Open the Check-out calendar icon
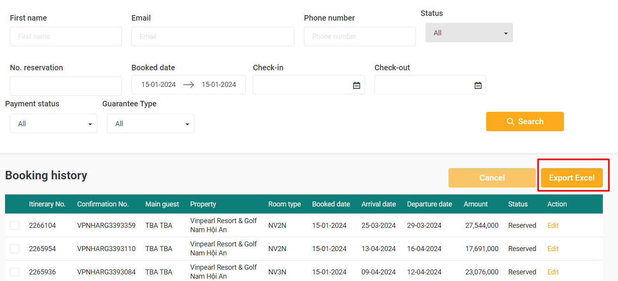Screen dimensions: 618x281 click(x=478, y=85)
